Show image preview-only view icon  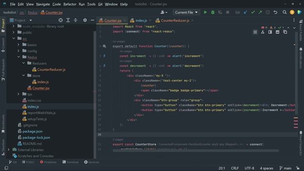277,32
